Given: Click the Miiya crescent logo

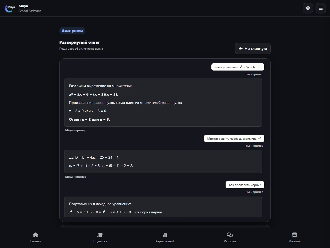Looking at the screenshot, I should pyautogui.click(x=10, y=8).
